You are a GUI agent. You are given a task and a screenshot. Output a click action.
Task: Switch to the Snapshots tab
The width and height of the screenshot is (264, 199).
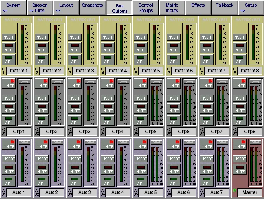pyautogui.click(x=92, y=8)
